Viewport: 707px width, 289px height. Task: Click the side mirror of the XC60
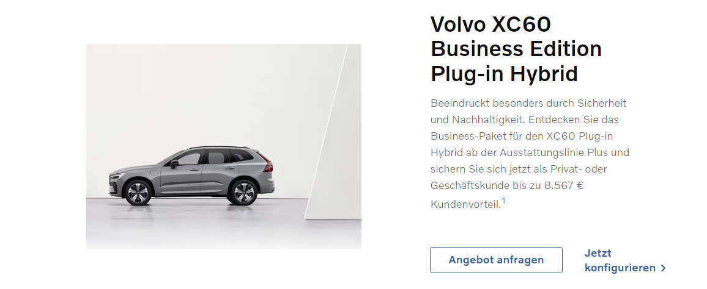coord(174,163)
